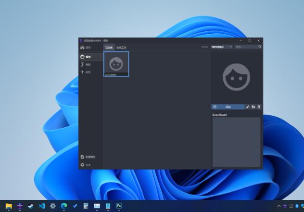Switch to the first highlighted tab above the model grid

pyautogui.click(x=109, y=47)
